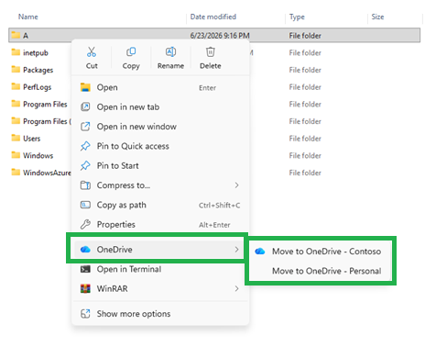
Task: Choose Pin to Quick access
Action: [160, 146]
